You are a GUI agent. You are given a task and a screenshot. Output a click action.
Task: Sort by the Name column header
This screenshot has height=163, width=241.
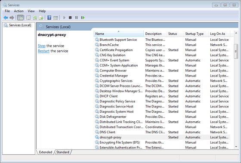click(118, 34)
